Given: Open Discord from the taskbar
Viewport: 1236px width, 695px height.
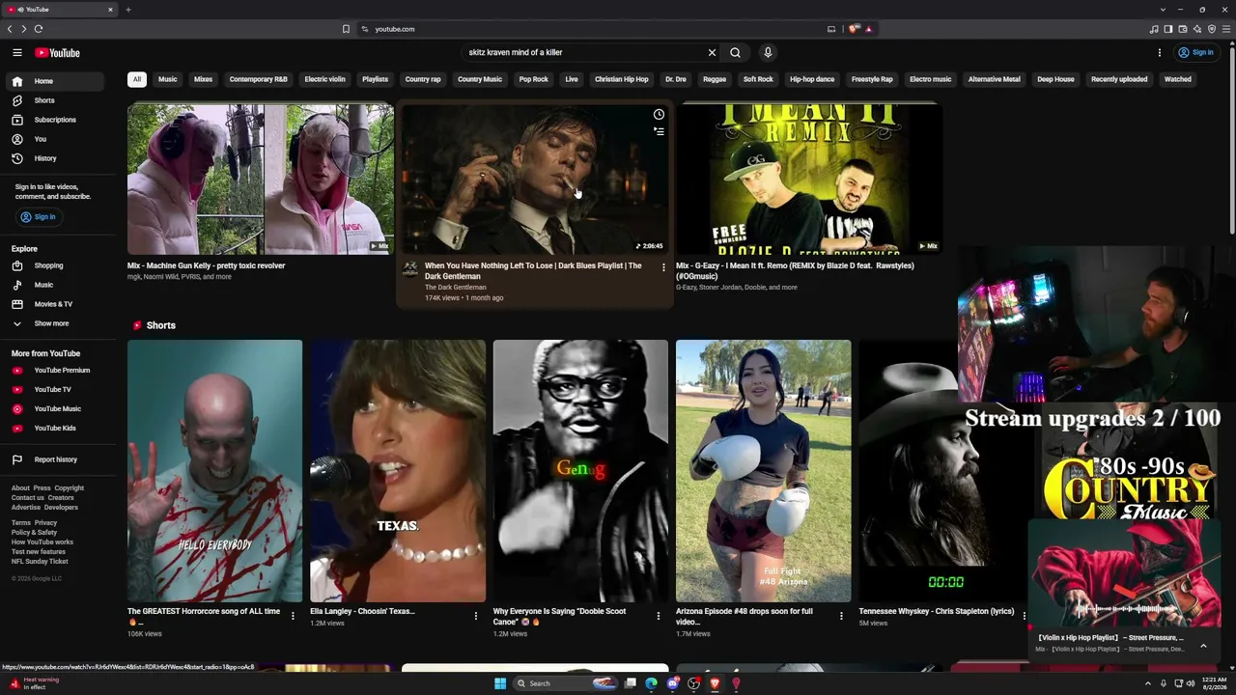Looking at the screenshot, I should 672,683.
